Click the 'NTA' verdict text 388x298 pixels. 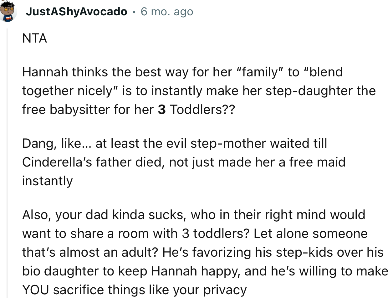(x=34, y=38)
